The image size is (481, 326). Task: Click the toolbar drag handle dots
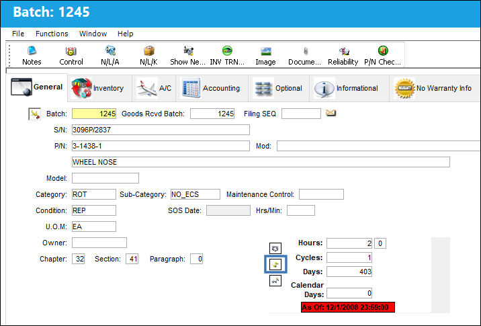9,56
